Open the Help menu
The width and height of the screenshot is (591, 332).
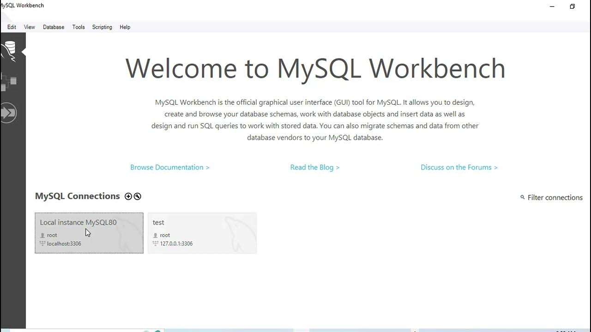125,27
